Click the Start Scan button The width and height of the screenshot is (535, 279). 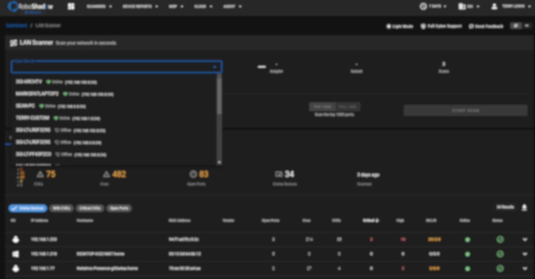(465, 110)
